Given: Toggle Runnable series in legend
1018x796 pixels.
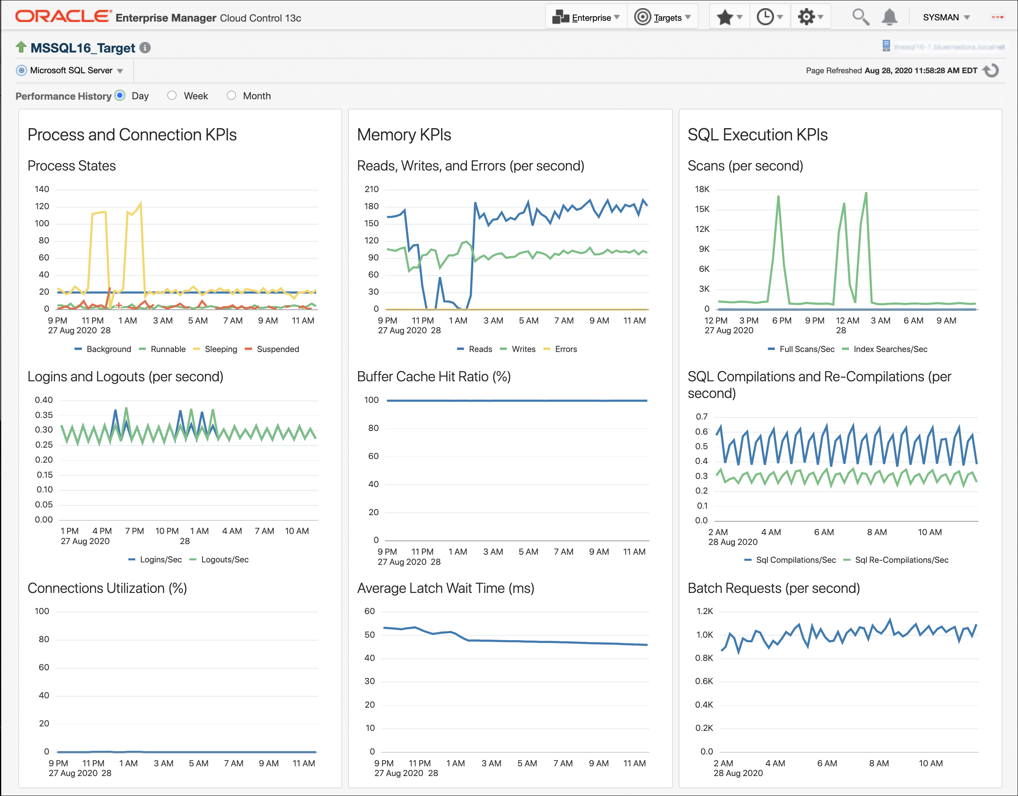Looking at the screenshot, I should [163, 349].
